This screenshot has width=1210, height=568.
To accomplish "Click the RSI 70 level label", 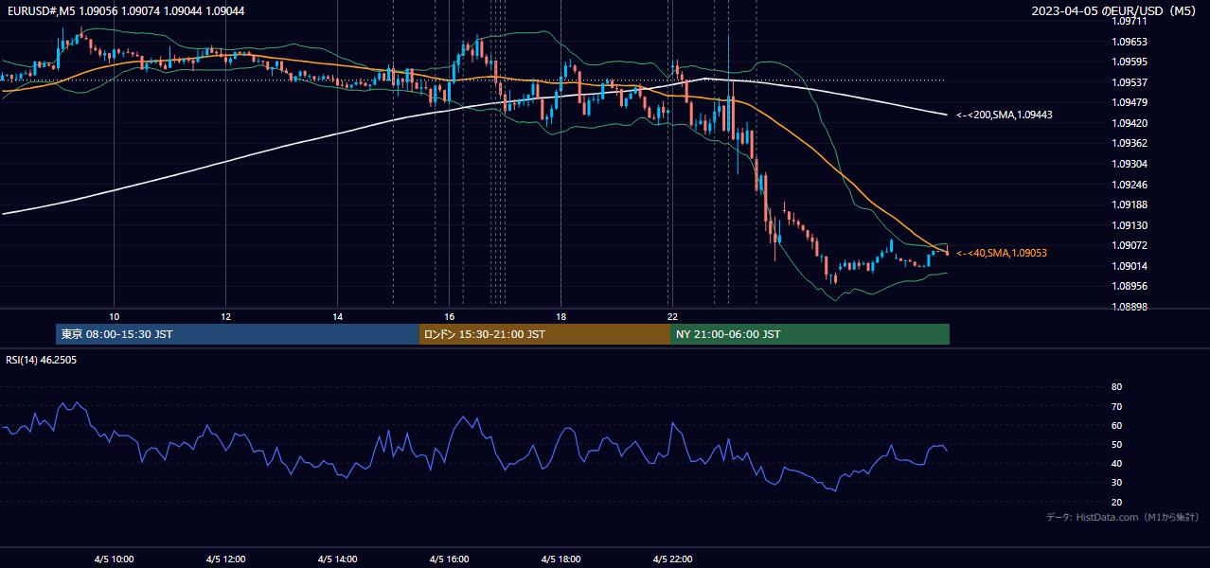I will pyautogui.click(x=1116, y=406).
